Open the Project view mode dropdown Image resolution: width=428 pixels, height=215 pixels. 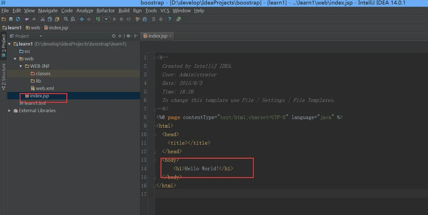click(41, 36)
